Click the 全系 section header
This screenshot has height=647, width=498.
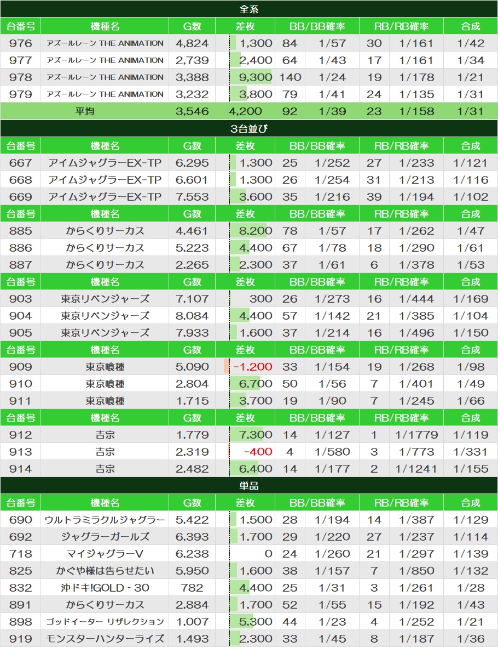tap(249, 9)
